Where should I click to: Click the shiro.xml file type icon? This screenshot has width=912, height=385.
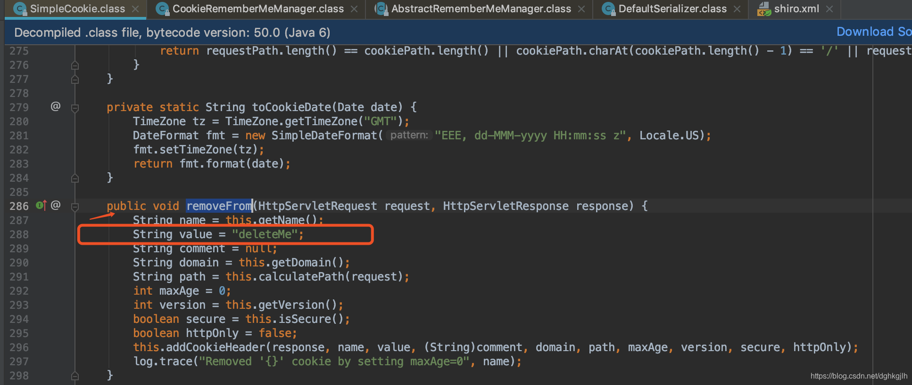click(764, 9)
